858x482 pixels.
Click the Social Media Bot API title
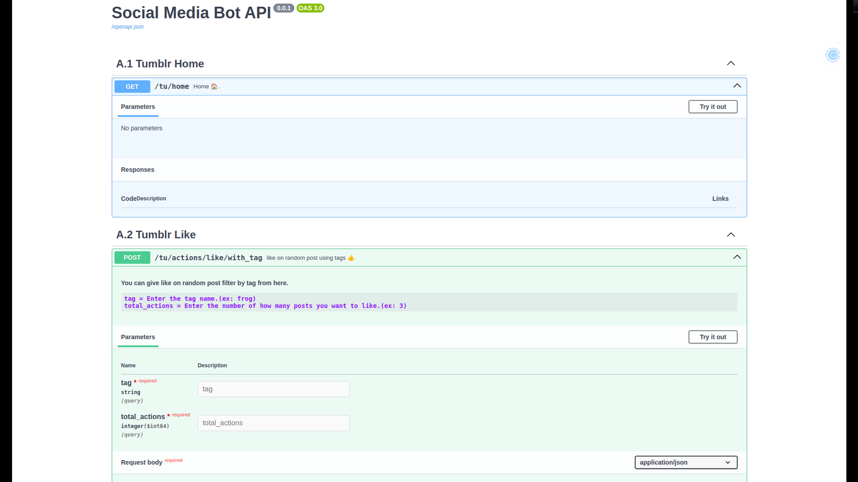point(191,12)
